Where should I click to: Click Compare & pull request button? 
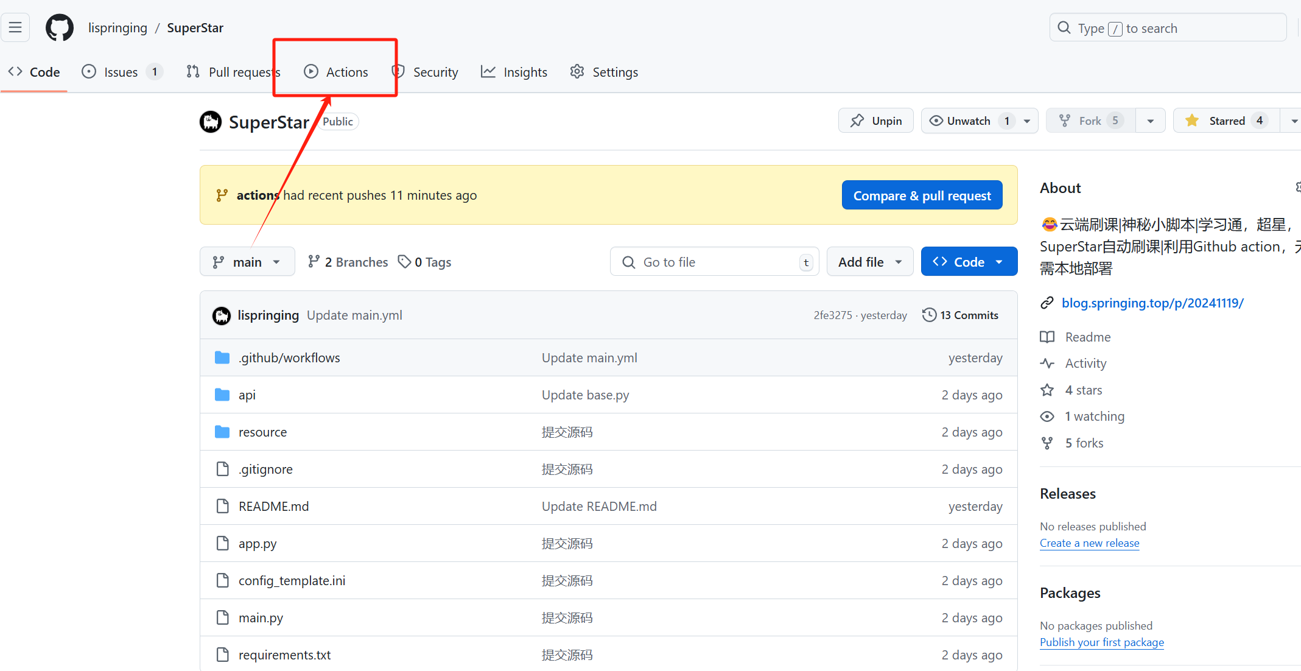tap(922, 195)
